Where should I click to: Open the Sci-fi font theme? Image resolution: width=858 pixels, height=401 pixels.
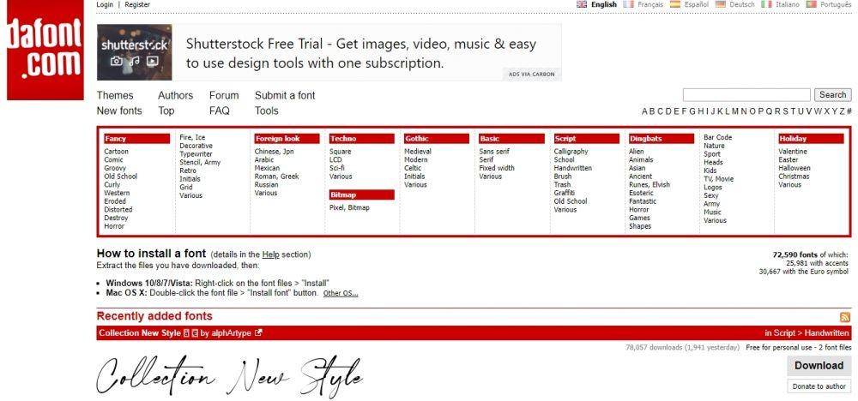point(337,168)
